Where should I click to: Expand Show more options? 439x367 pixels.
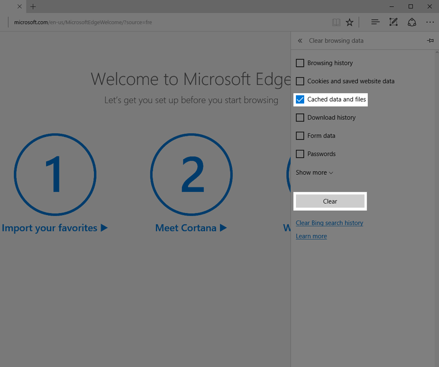pos(314,172)
